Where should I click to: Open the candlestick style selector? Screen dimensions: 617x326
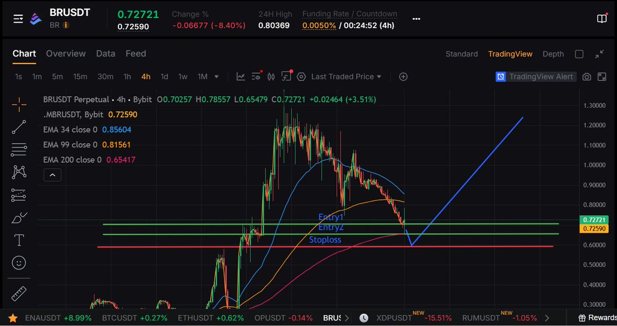click(271, 76)
